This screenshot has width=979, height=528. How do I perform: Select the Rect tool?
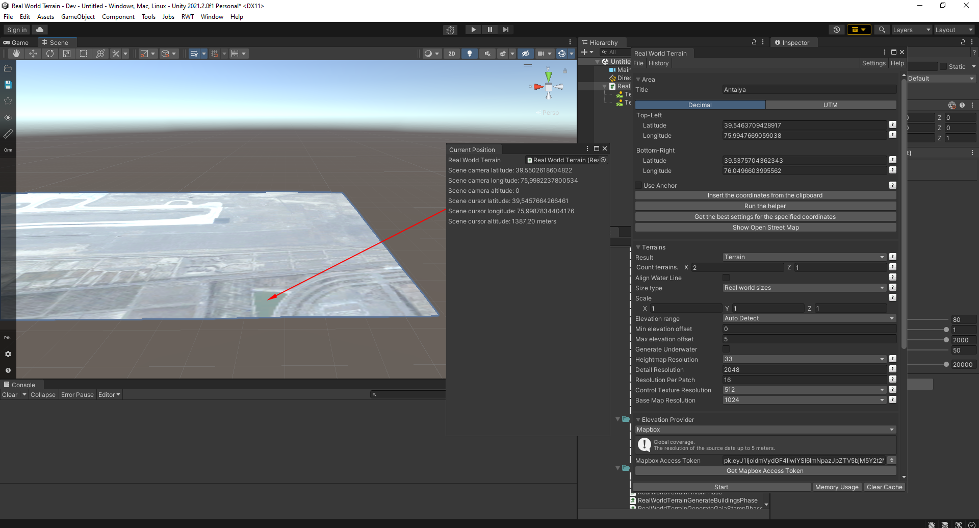click(84, 54)
